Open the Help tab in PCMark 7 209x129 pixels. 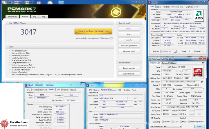pos(44,17)
